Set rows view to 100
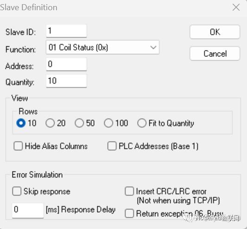The image size is (247, 229). click(x=108, y=123)
